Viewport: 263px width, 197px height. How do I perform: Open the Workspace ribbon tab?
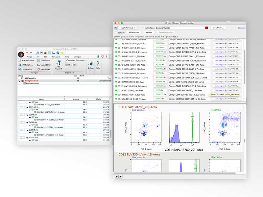(56, 57)
